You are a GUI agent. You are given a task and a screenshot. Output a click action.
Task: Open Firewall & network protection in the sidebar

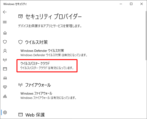(x=5, y=60)
